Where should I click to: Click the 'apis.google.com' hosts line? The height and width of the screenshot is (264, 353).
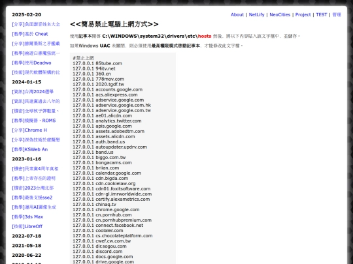[x=102, y=126]
